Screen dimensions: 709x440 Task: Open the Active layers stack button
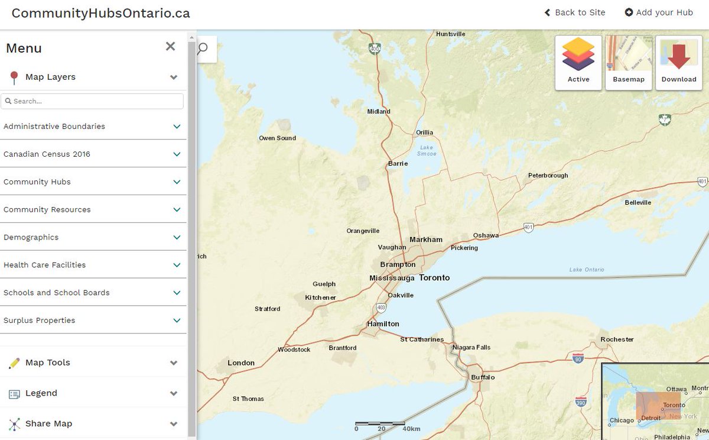click(578, 63)
